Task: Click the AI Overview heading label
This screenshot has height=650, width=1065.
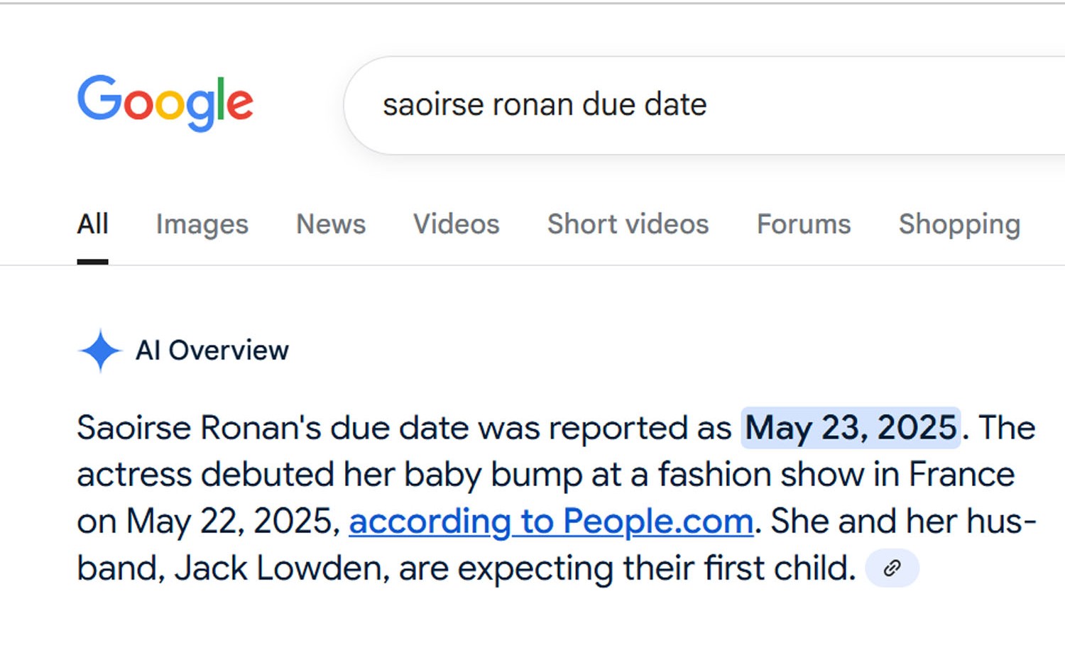Action: coord(212,351)
